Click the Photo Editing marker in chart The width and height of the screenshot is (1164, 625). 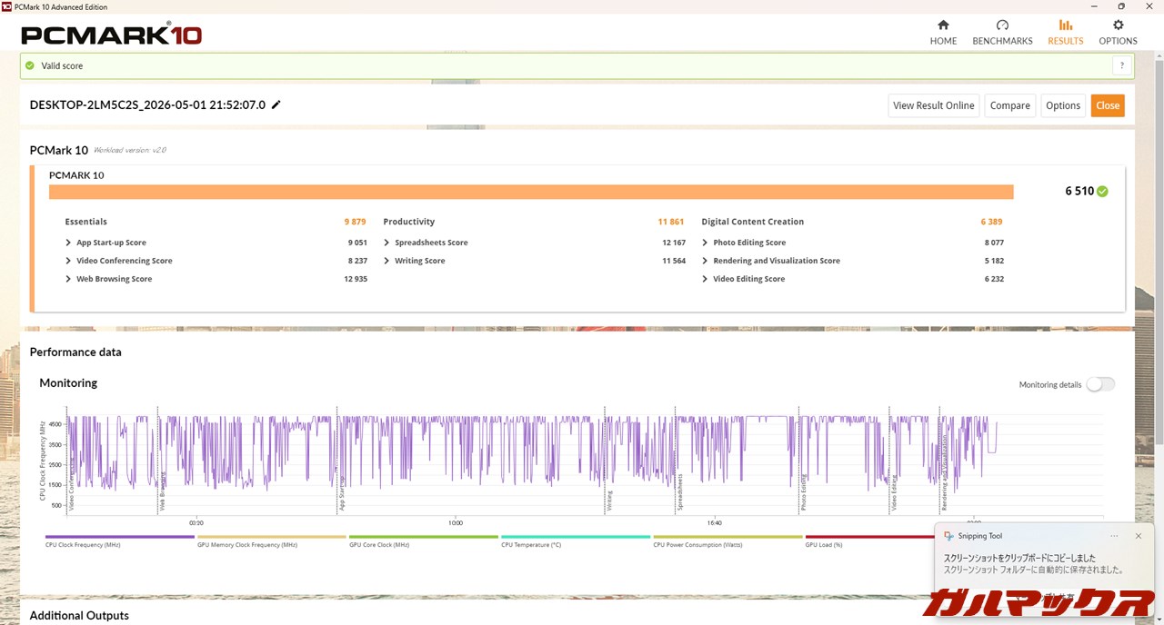(804, 492)
